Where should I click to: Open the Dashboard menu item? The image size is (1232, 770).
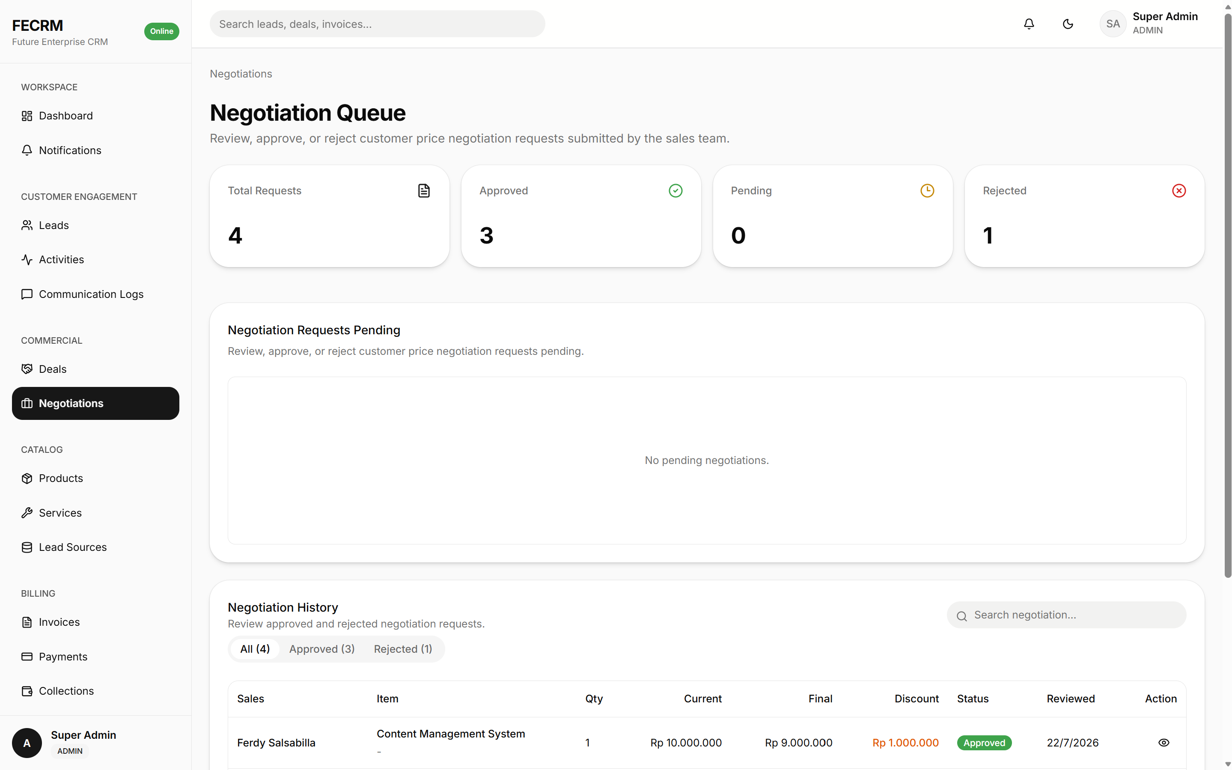coord(96,116)
